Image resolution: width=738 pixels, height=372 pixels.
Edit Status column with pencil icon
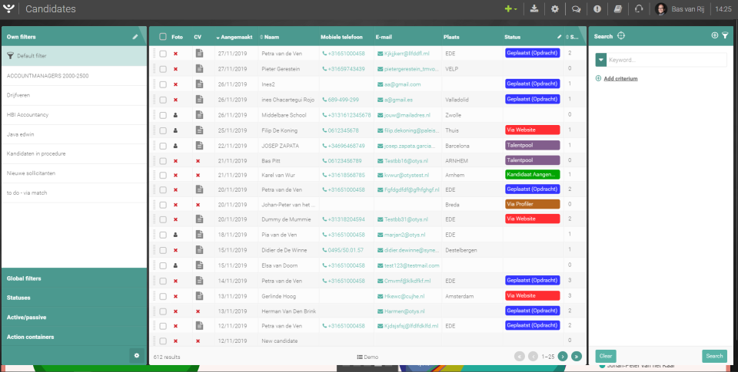(x=560, y=37)
